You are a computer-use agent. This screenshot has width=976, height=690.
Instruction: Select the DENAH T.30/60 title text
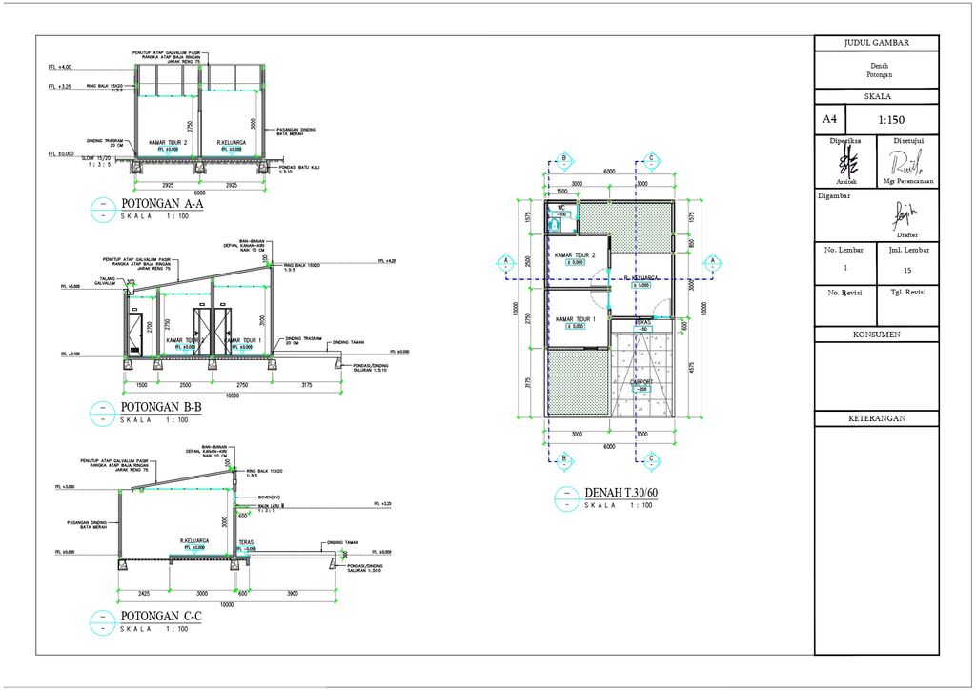point(620,493)
